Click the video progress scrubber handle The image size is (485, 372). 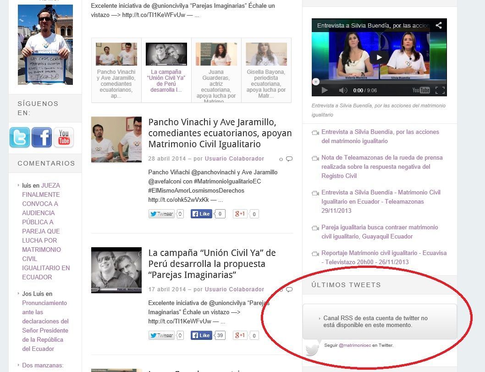click(x=316, y=82)
